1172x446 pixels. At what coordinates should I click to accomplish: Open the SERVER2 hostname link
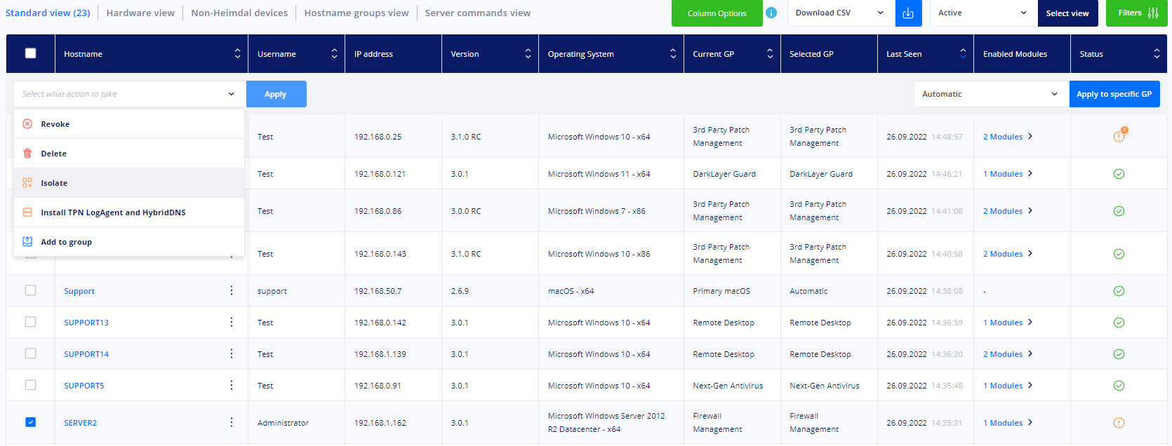coord(81,423)
